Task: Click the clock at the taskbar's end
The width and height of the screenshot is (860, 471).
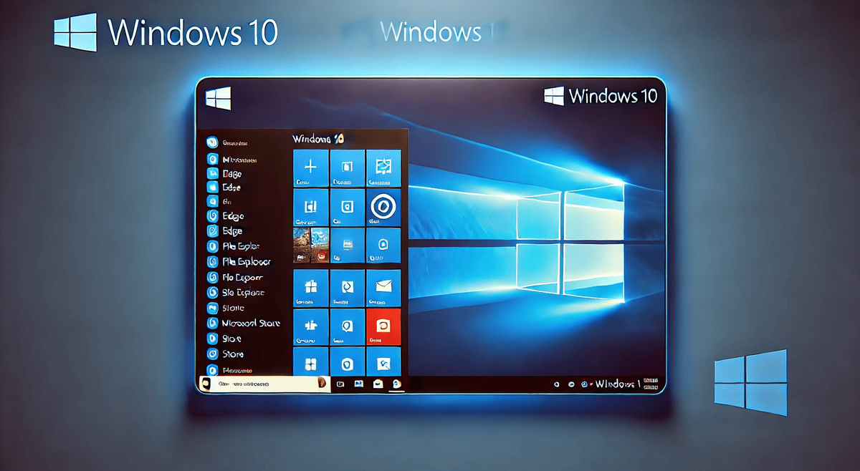Action: (651, 383)
